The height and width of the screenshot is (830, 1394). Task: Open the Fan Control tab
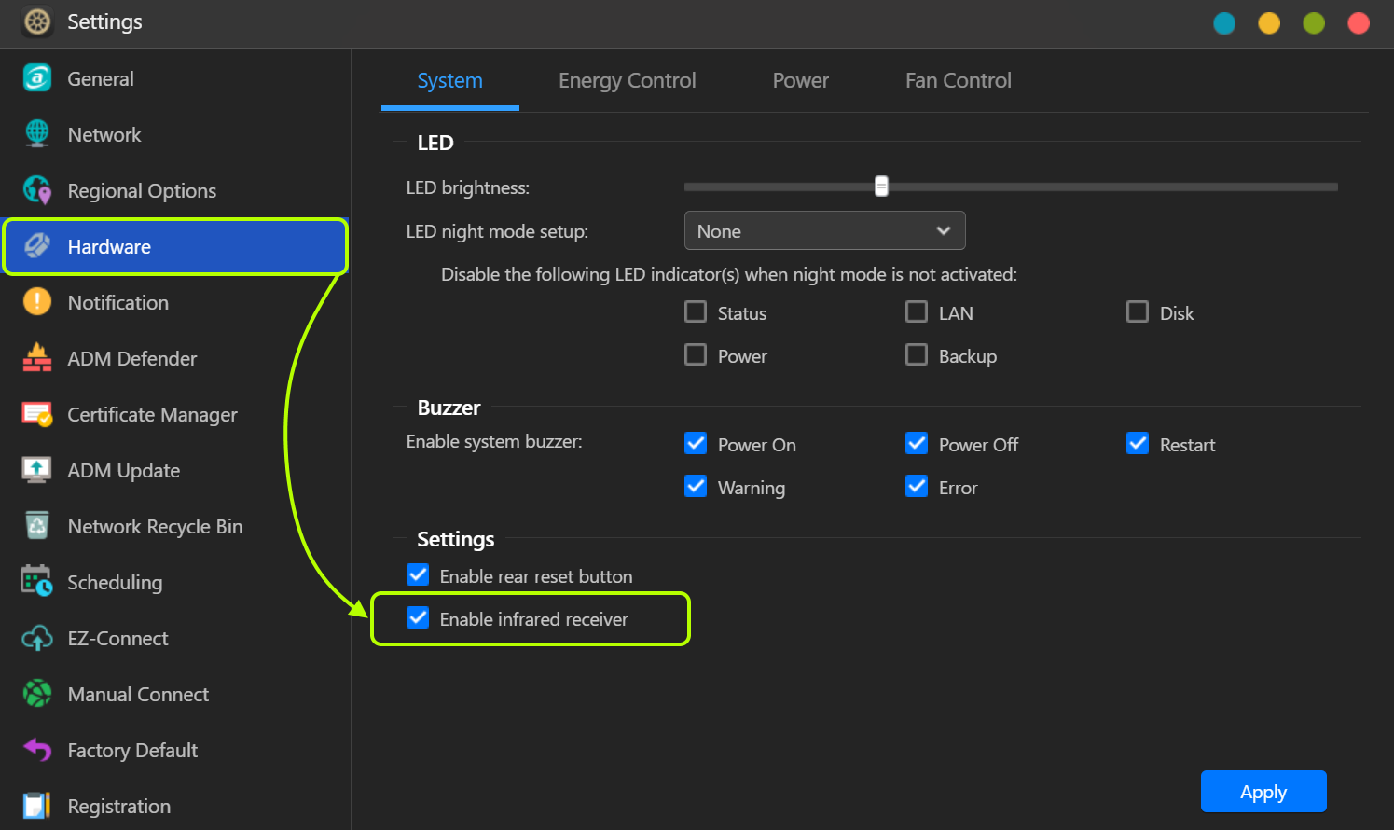[x=958, y=81]
